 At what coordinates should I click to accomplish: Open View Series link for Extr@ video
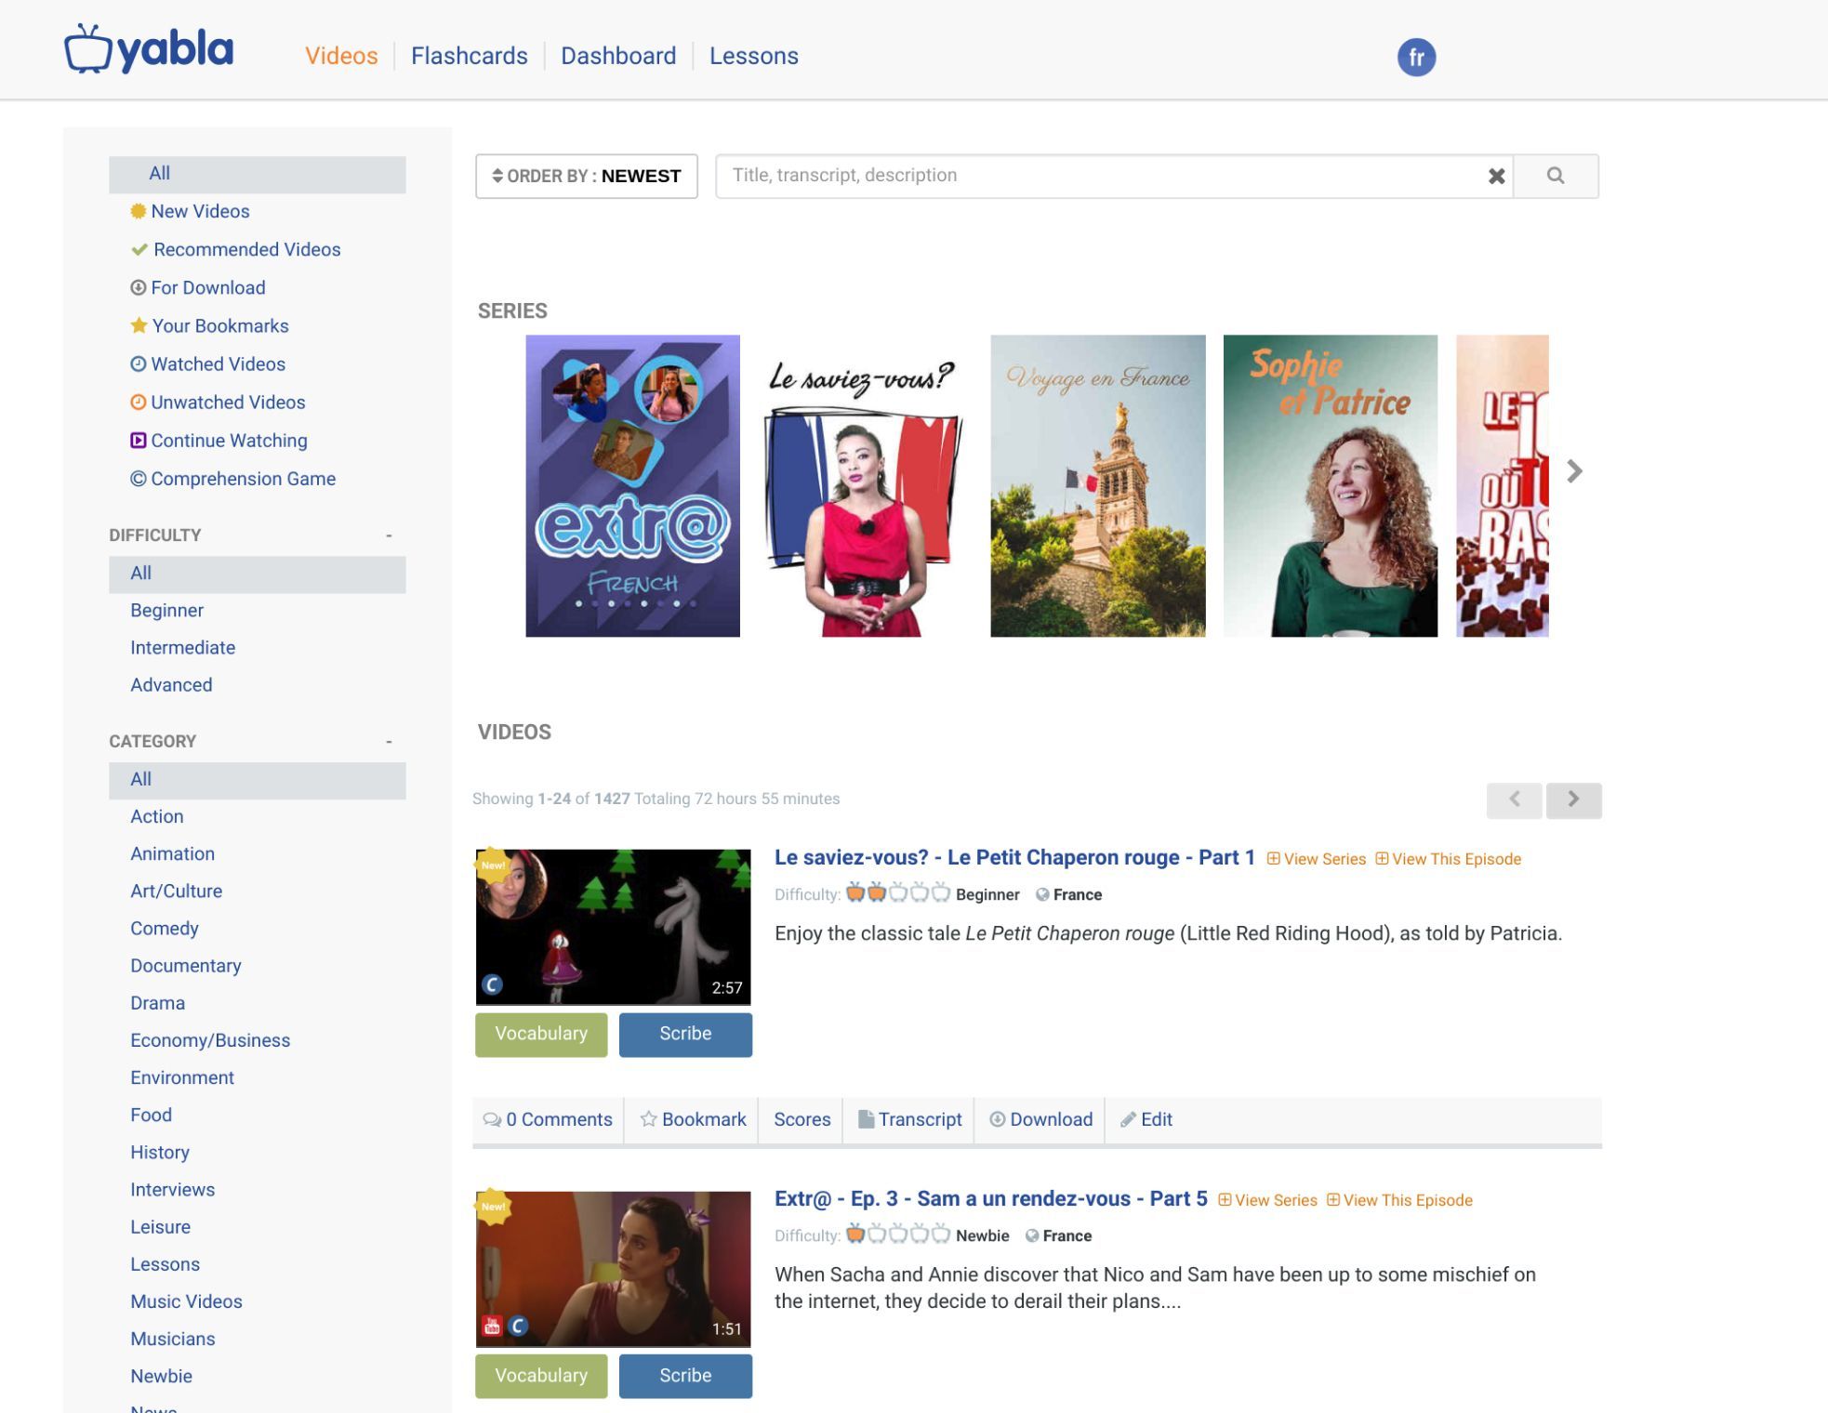[x=1267, y=1200]
